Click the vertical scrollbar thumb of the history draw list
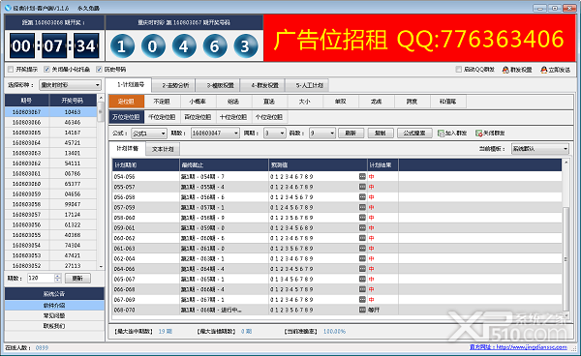Screen dimensions: 581x356 [101, 112]
